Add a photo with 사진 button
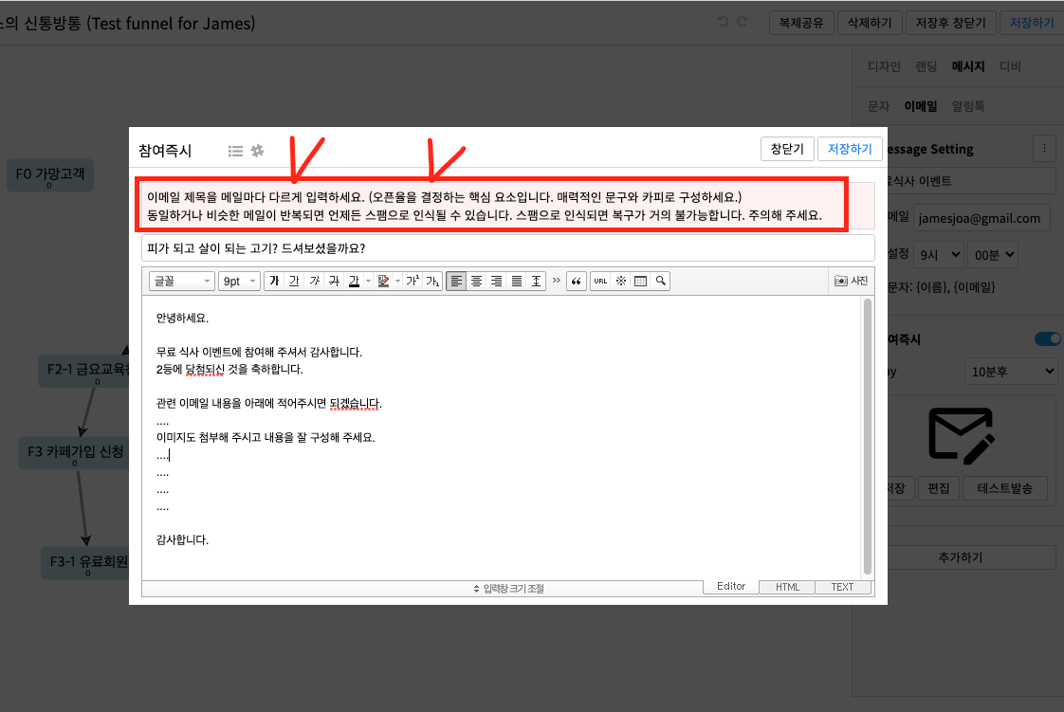This screenshot has height=712, width=1064. tap(851, 281)
